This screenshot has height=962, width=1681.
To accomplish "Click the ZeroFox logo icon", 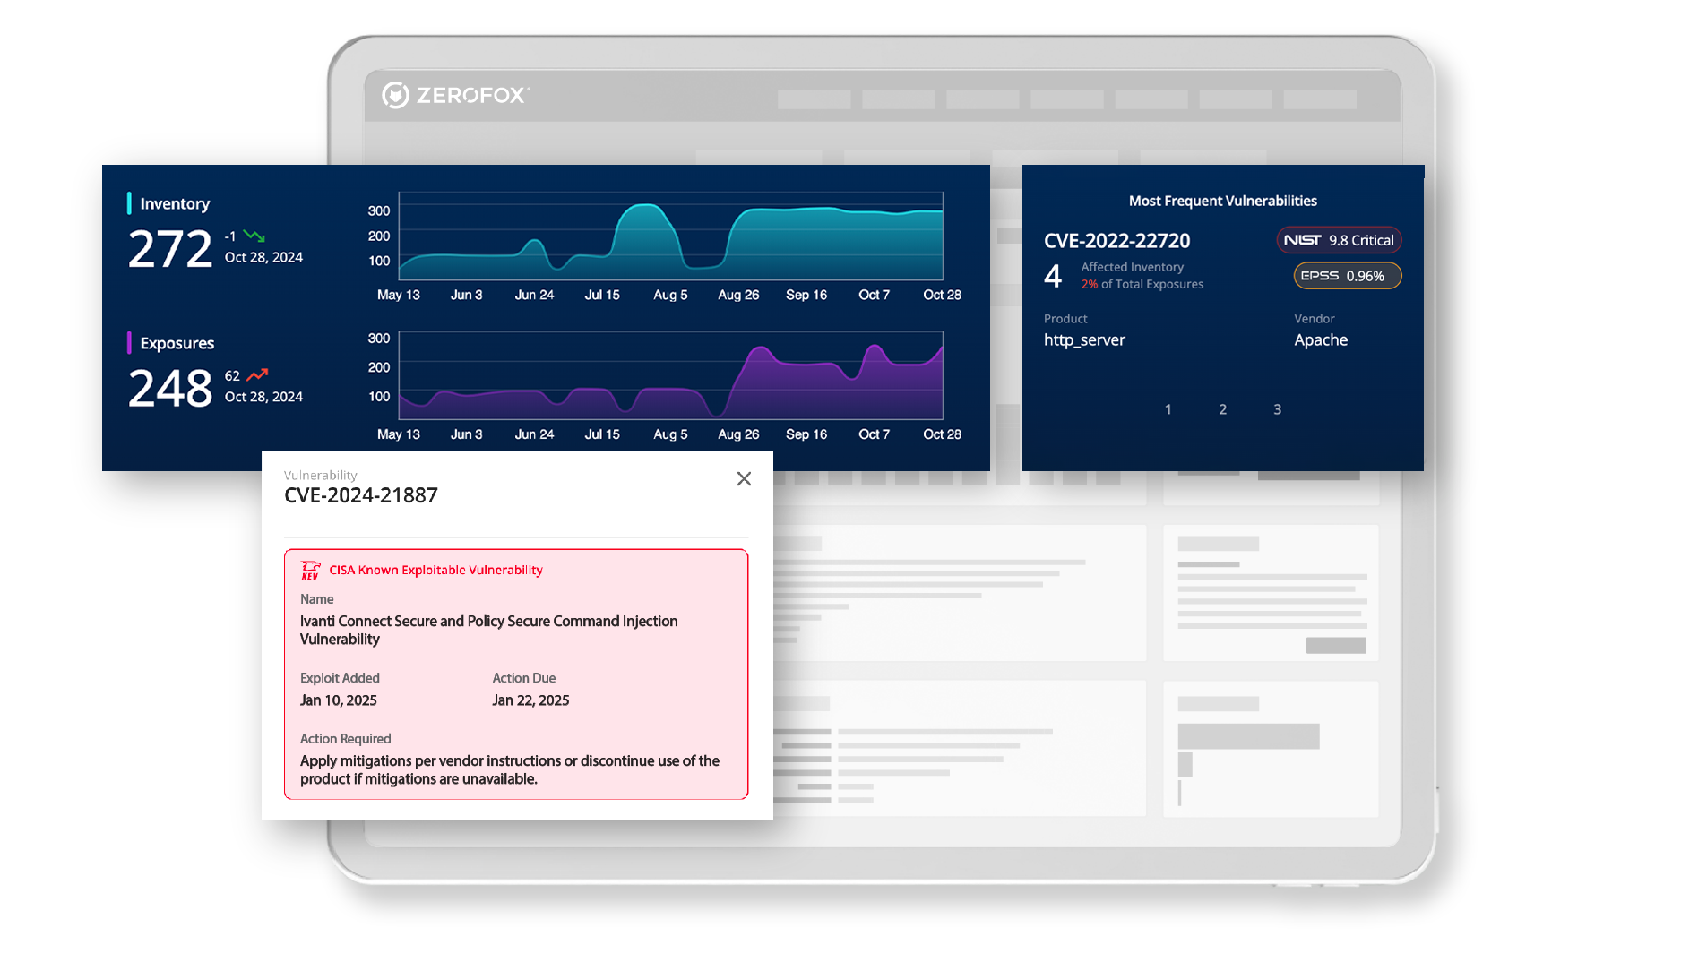I will (395, 95).
